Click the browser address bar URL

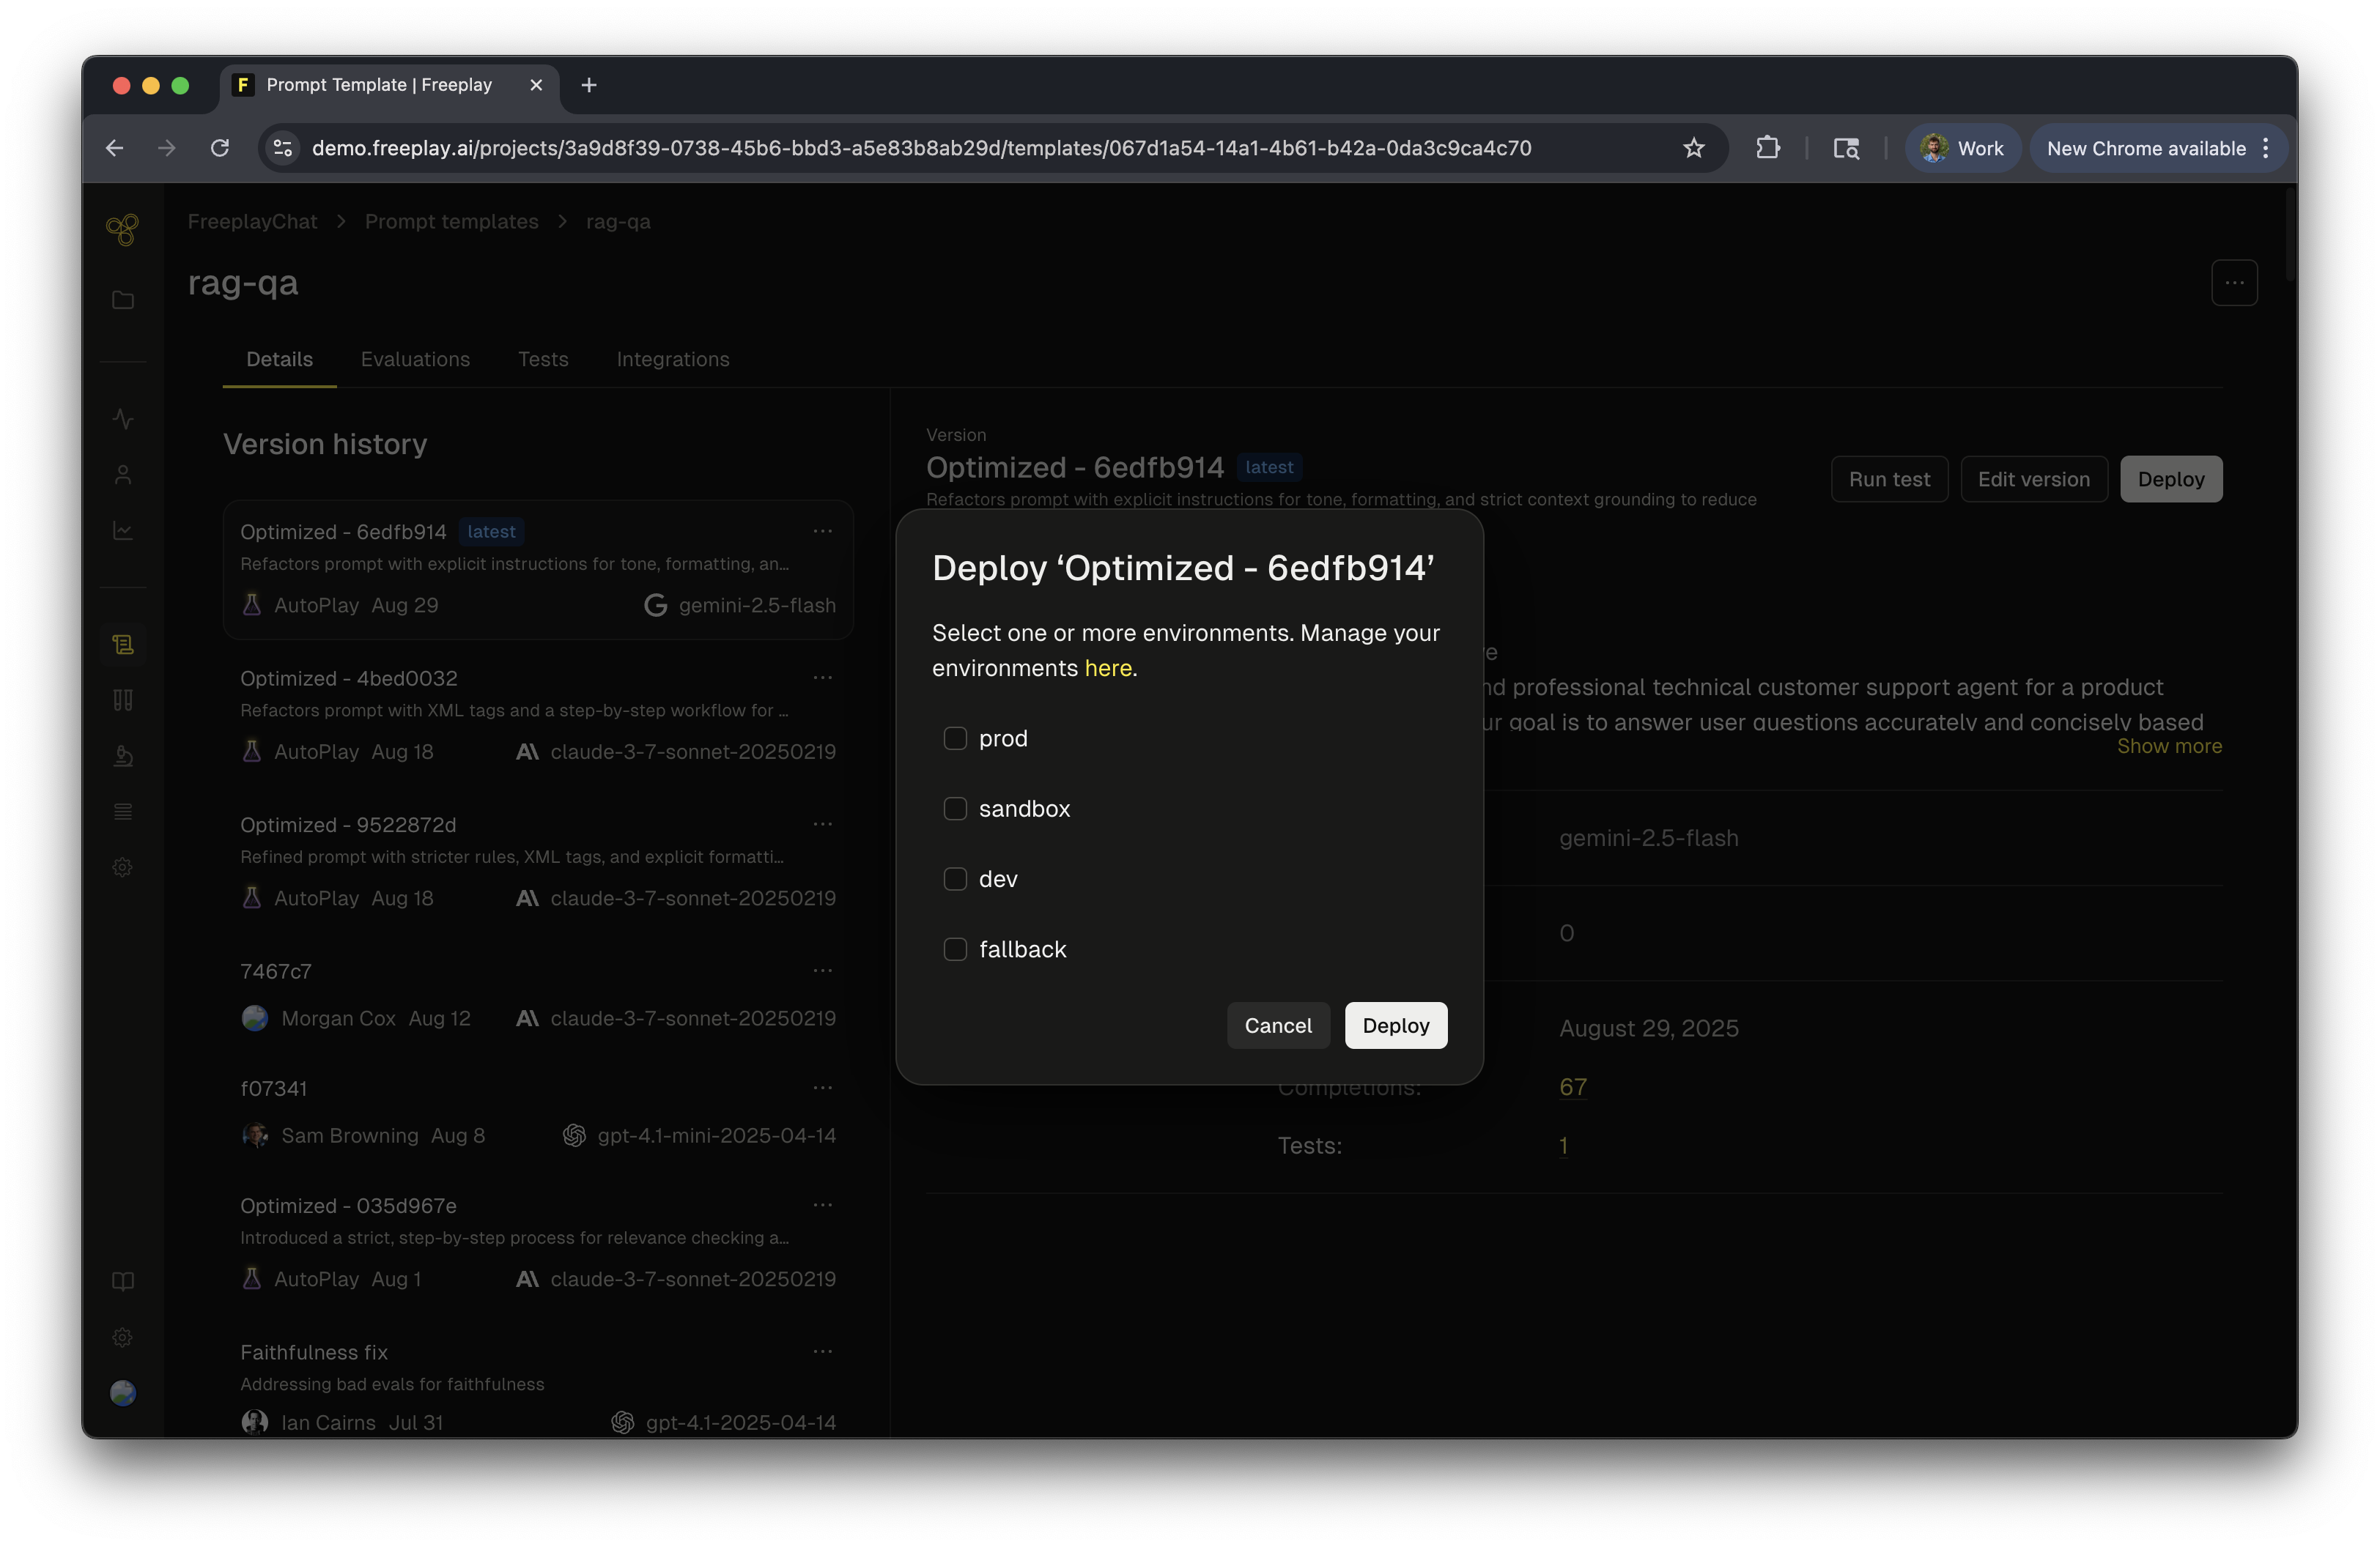[x=920, y=148]
